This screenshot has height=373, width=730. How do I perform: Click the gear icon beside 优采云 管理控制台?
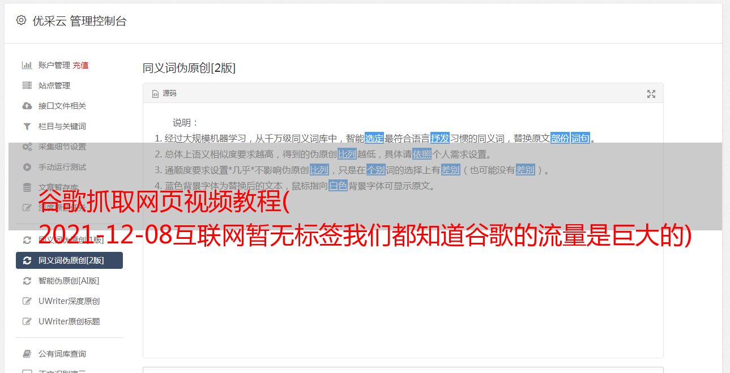pyautogui.click(x=21, y=20)
